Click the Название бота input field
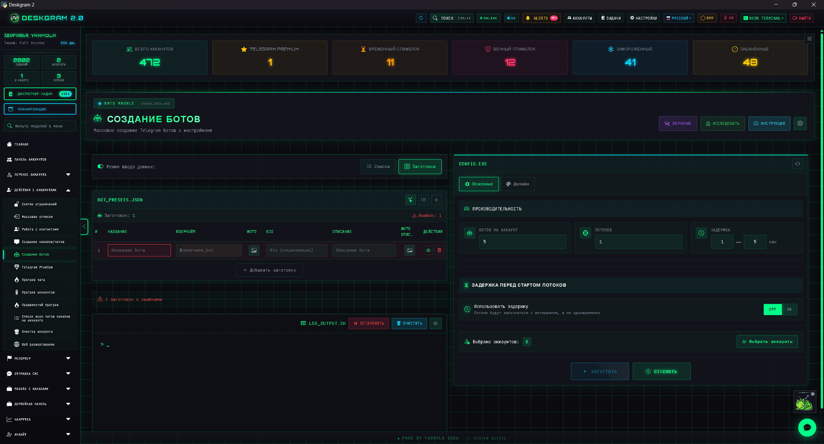Screen dimensions: 824x444 tap(139, 250)
